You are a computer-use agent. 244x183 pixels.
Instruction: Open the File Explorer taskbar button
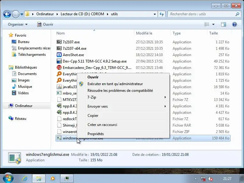[39, 178]
